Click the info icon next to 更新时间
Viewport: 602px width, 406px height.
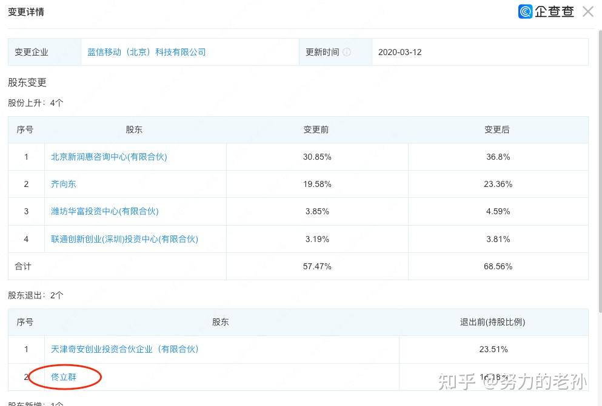[x=346, y=52]
